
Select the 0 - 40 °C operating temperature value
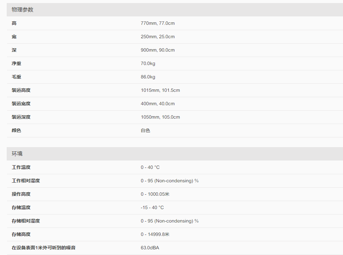[150, 167]
